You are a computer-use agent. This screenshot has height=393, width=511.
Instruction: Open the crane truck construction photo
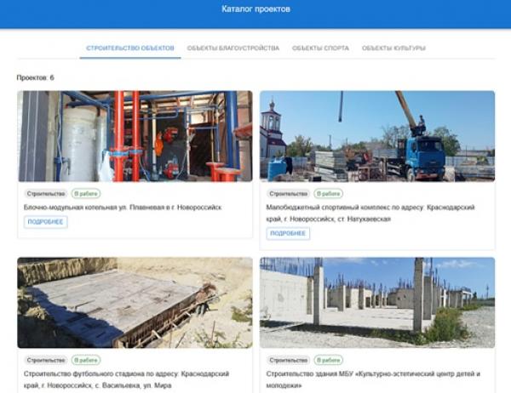pyautogui.click(x=376, y=136)
